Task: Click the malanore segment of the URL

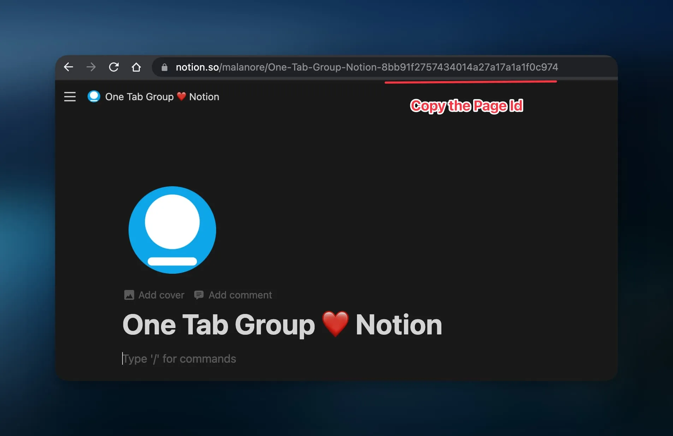Action: (244, 67)
